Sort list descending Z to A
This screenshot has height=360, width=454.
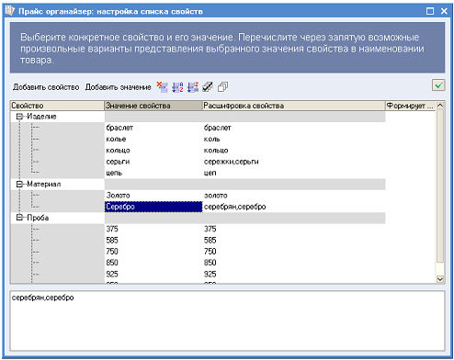click(x=193, y=87)
